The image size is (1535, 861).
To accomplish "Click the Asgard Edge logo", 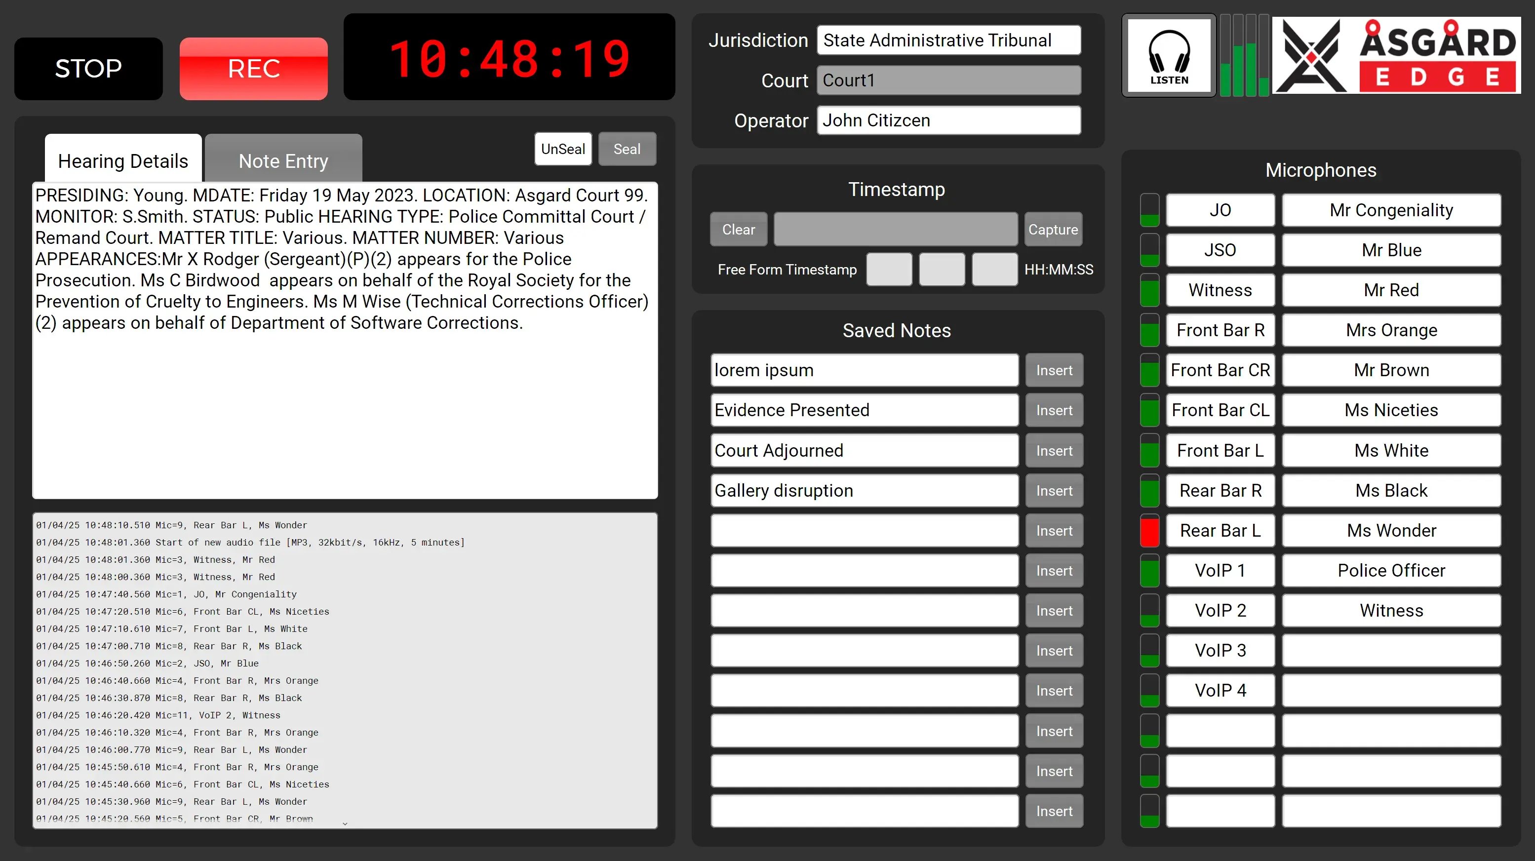I will click(1394, 55).
